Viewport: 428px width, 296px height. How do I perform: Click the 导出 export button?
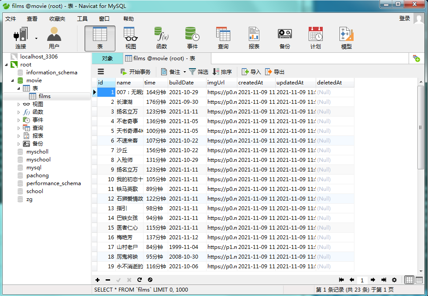point(275,72)
